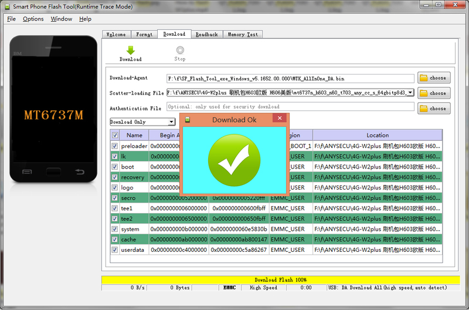
Task: Close the Download Ok dialog
Action: (280, 118)
